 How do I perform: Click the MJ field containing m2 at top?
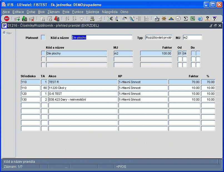pyautogui.click(x=192, y=38)
